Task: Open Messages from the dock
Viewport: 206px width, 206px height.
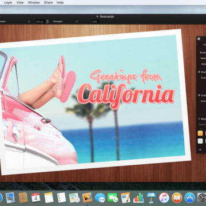Action: (100, 197)
